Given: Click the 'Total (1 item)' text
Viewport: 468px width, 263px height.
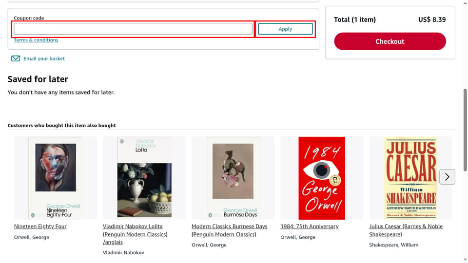Looking at the screenshot, I should 355,19.
